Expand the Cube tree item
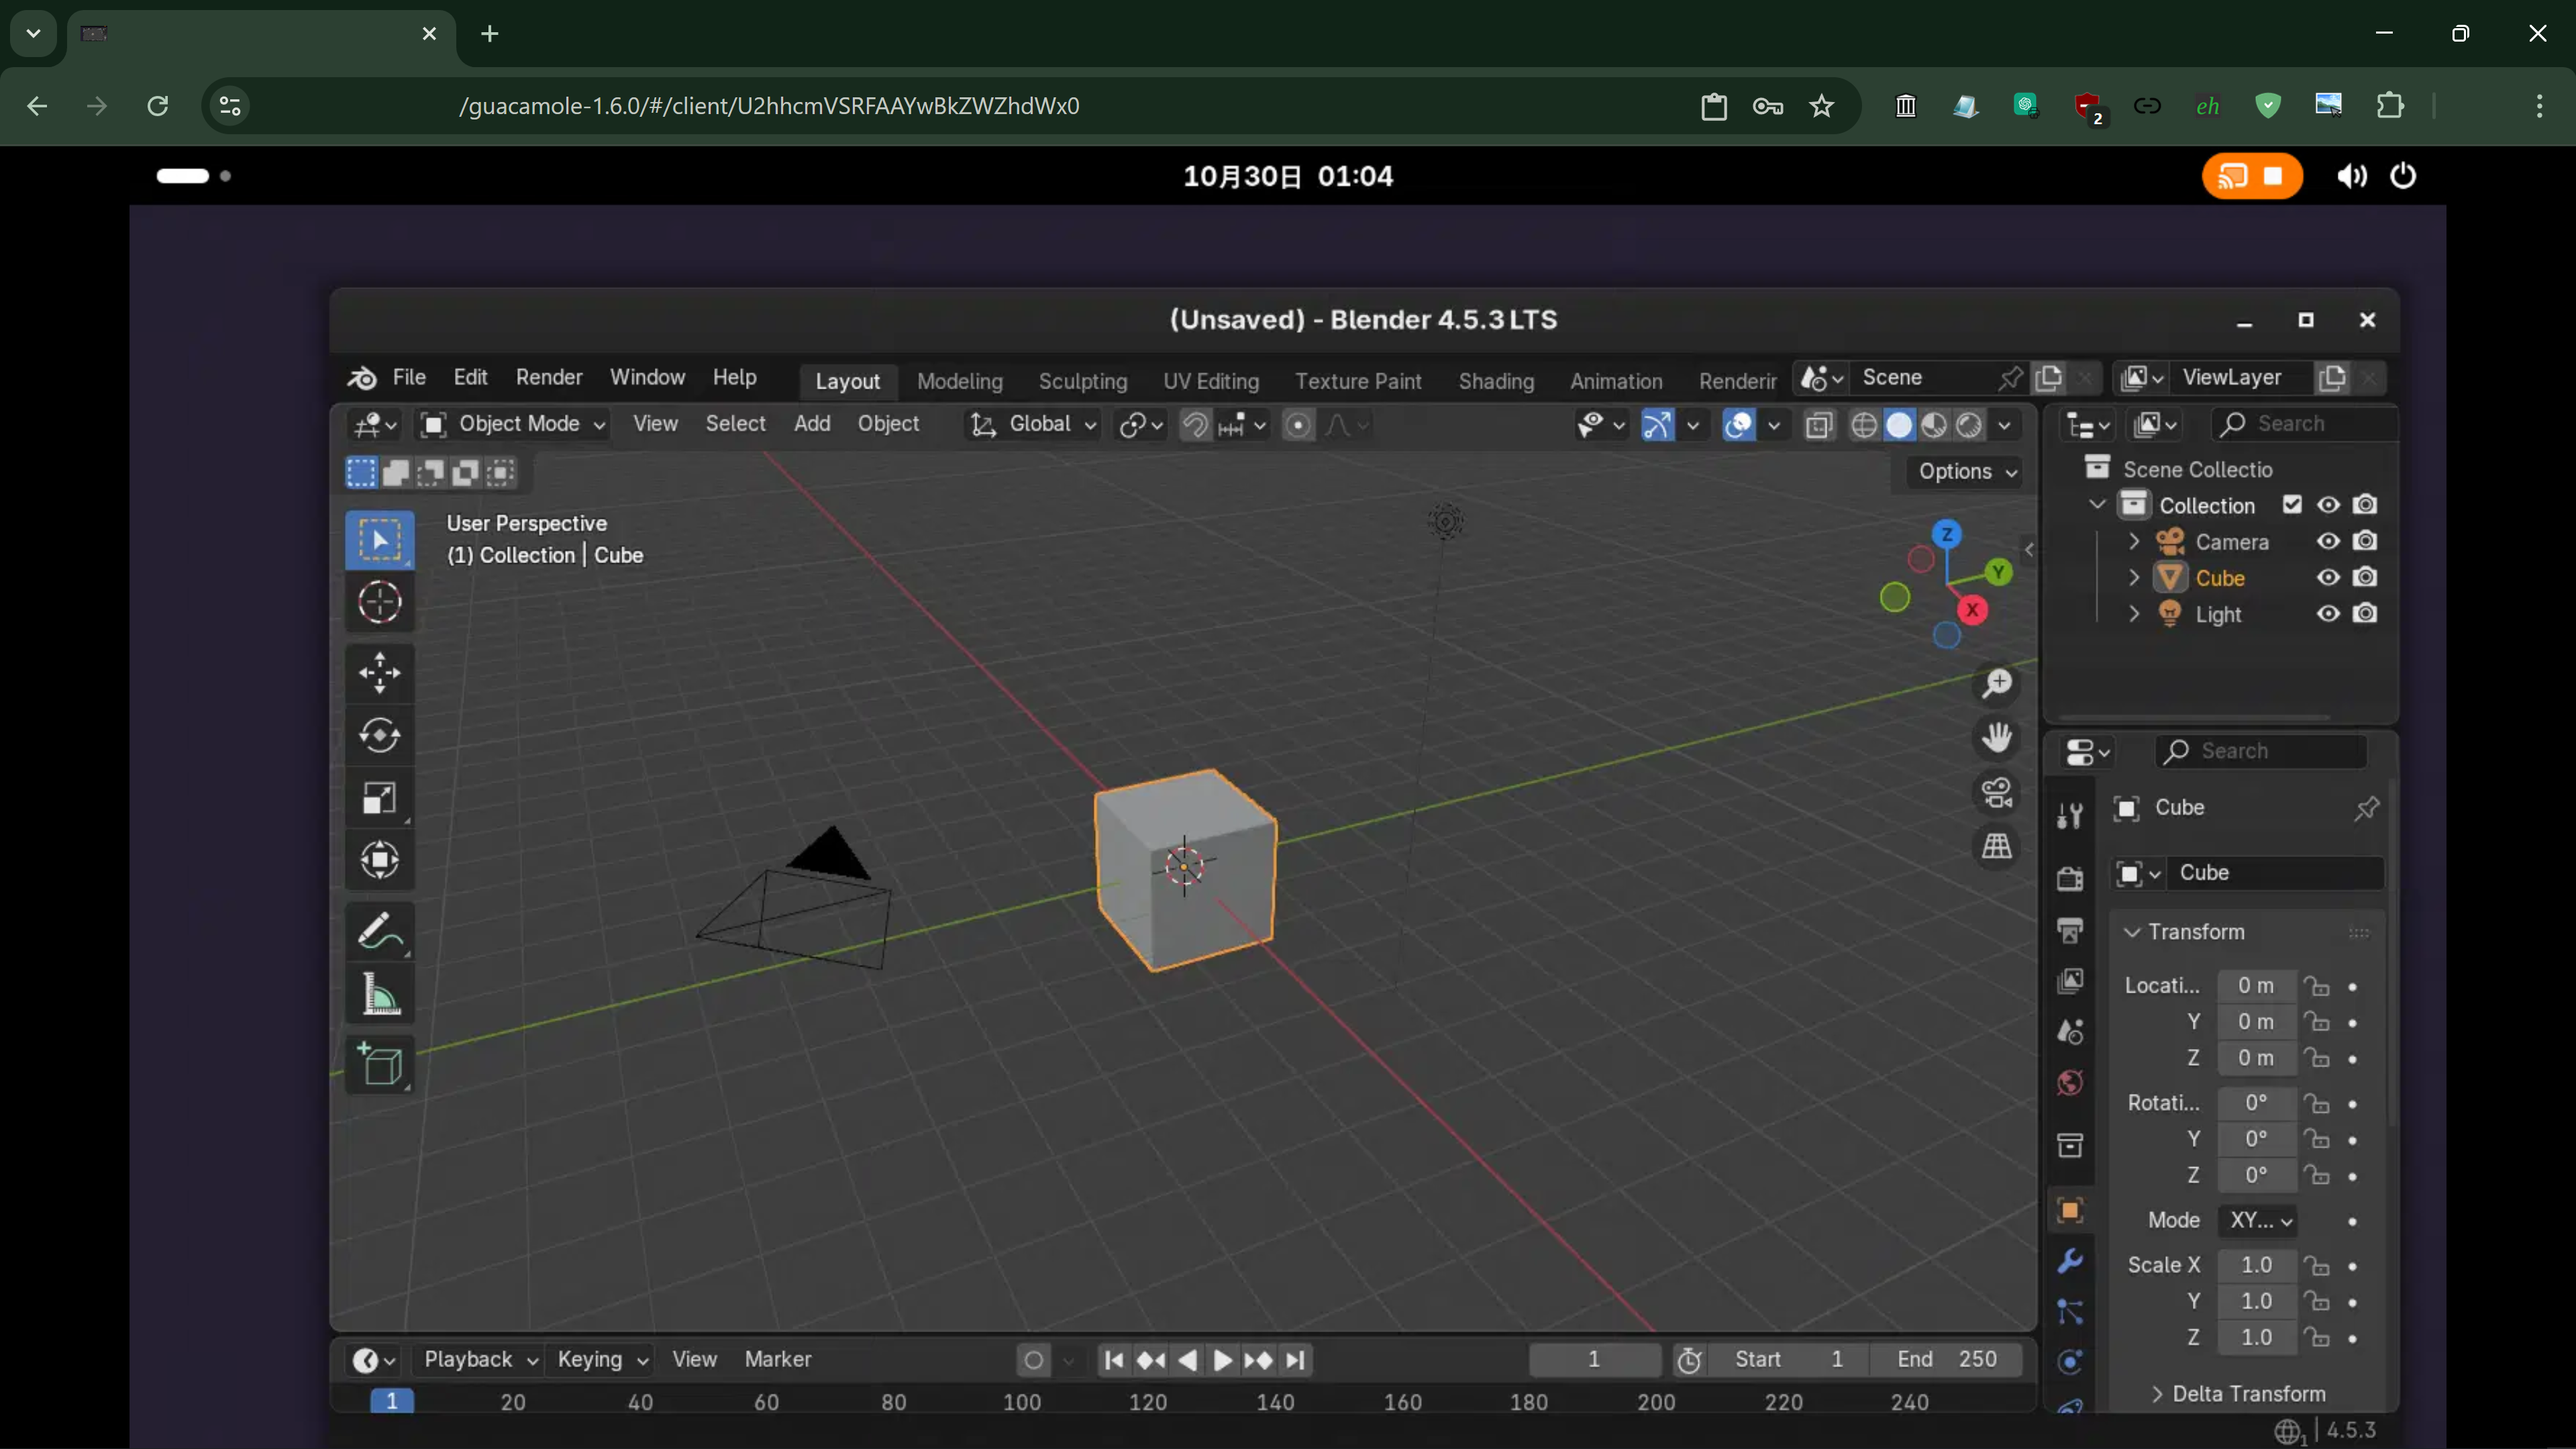This screenshot has width=2576, height=1449. (2134, 578)
